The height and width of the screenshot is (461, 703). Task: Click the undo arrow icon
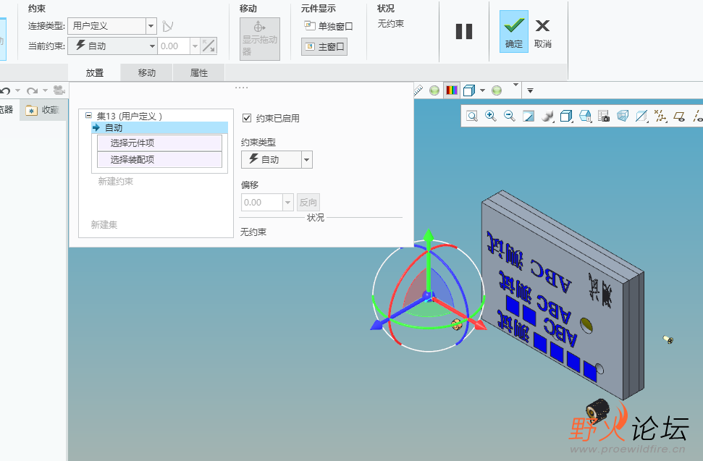5,91
